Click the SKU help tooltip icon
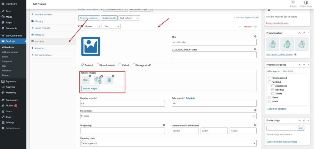314x149 pixels. tap(255, 37)
